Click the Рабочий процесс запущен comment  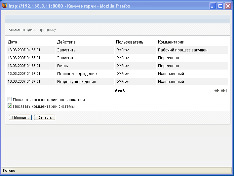(182, 50)
